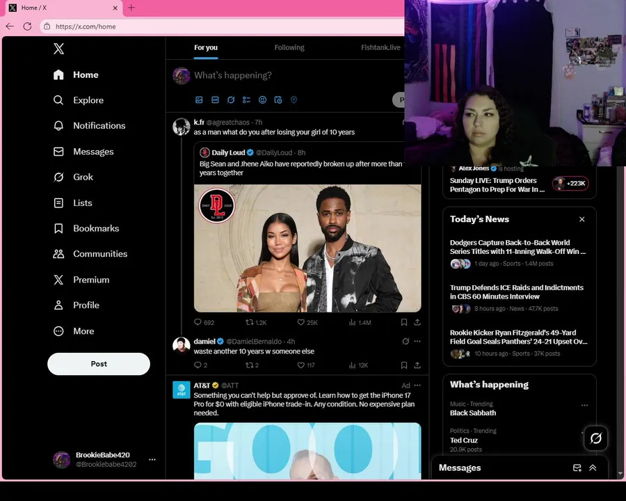Add a GIF using the GIF icon

point(215,100)
